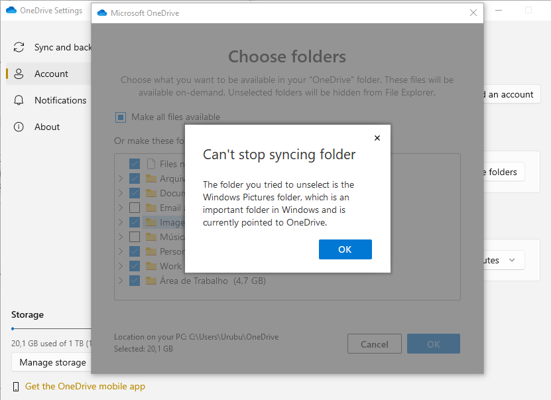Click Cancel in Choose folders dialog
Viewport: 551px width, 400px height.
pos(374,344)
